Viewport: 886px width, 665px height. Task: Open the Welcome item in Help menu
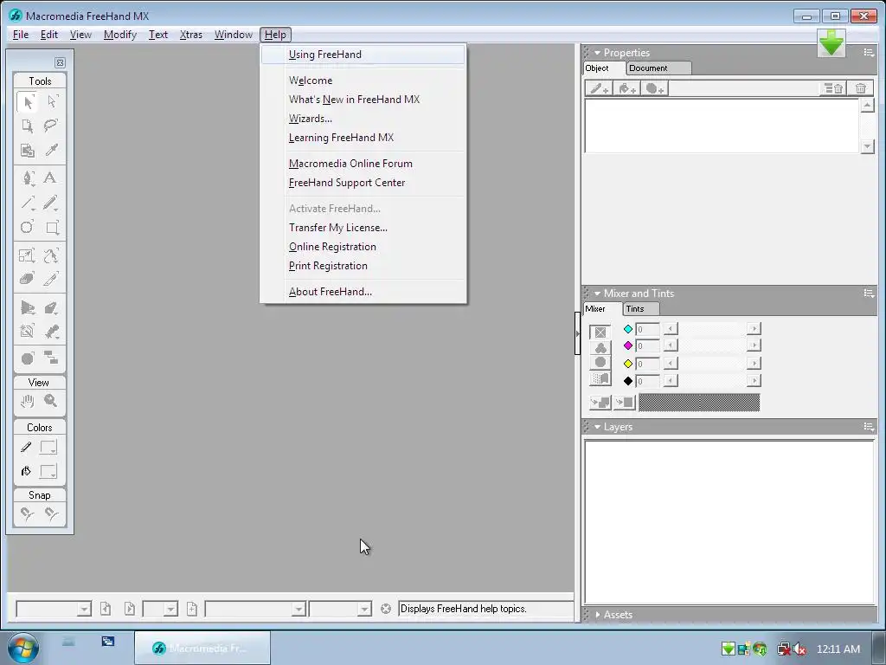coord(363,81)
